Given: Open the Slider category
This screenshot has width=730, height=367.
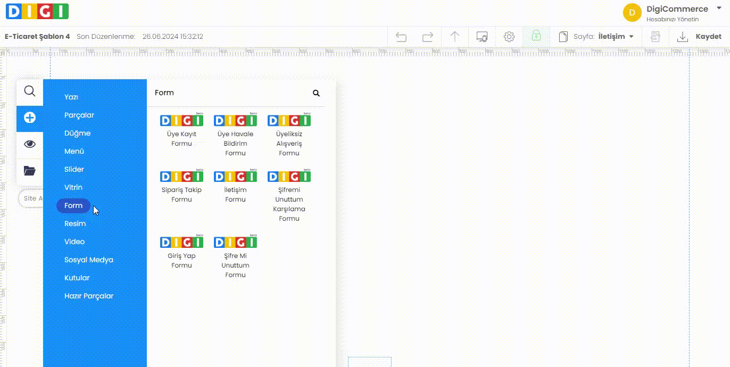Looking at the screenshot, I should 74,169.
